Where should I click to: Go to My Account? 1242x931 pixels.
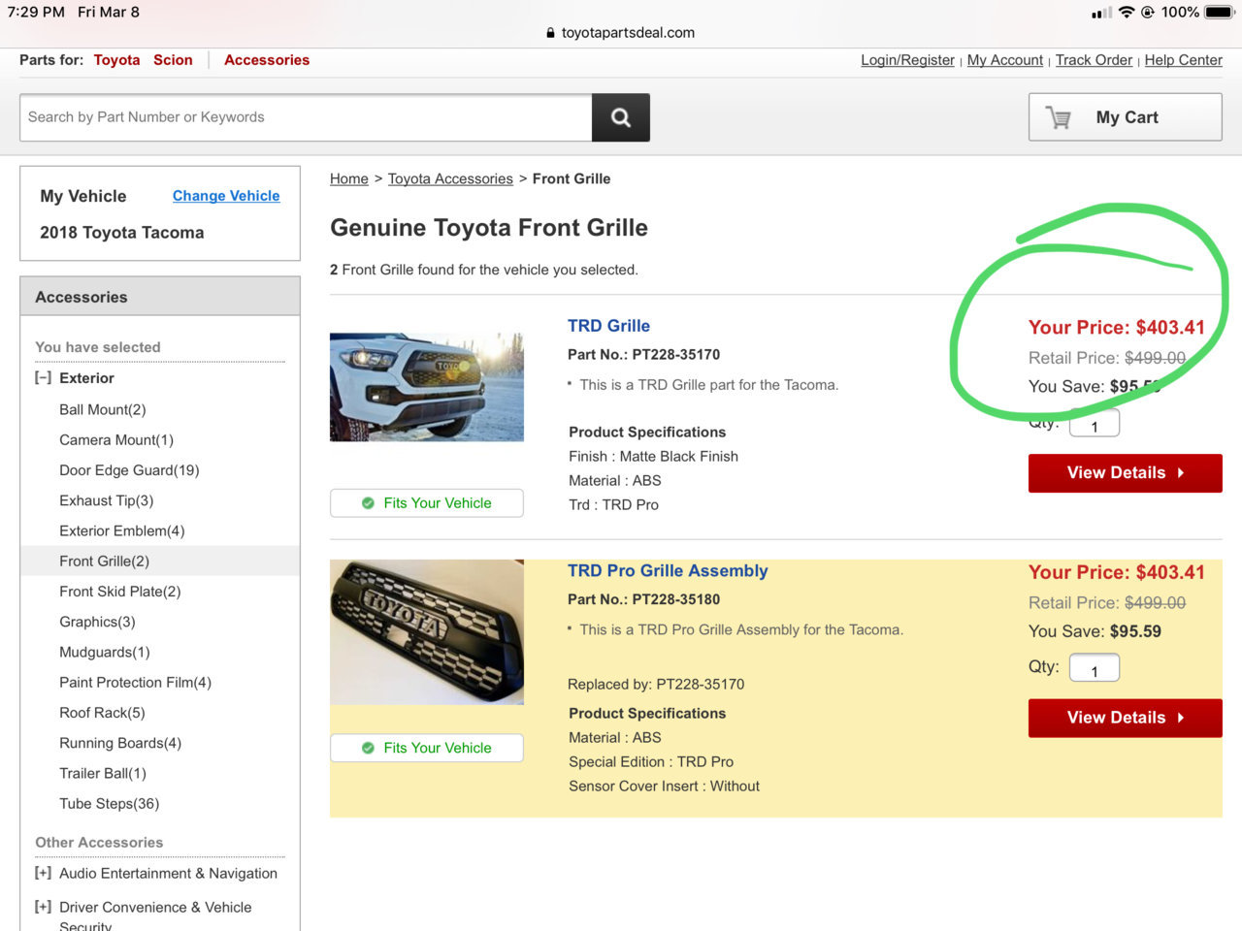(x=1005, y=60)
